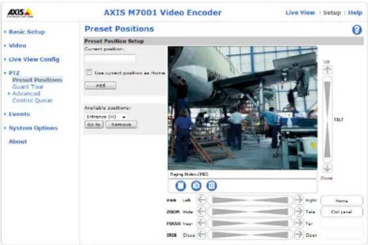Expand the Video menu
The height and width of the screenshot is (245, 368).
pos(17,46)
